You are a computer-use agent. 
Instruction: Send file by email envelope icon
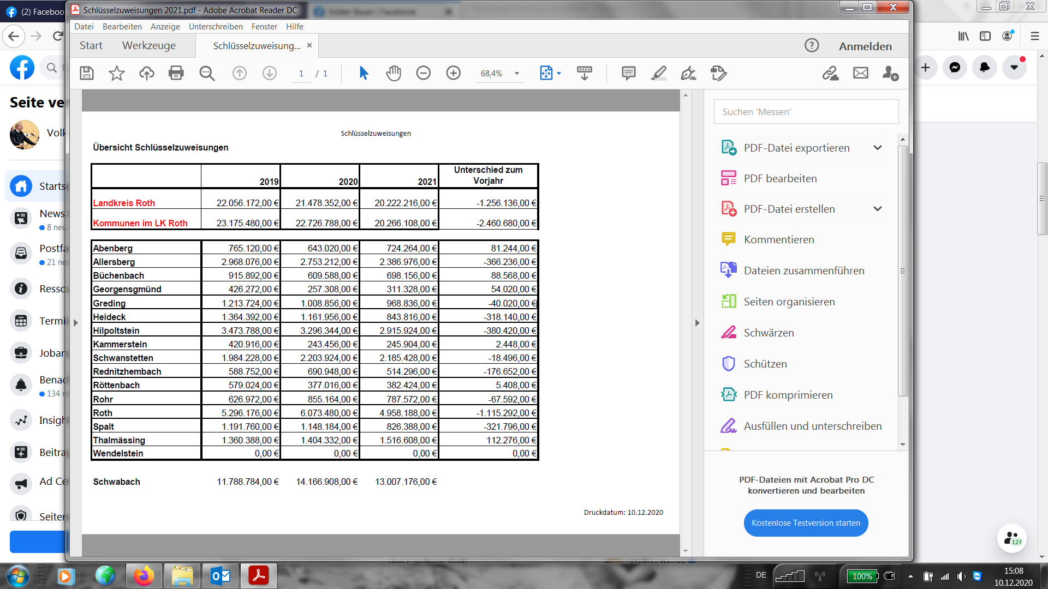861,73
